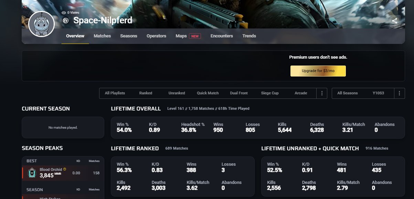Select the Dual Front playlist filter
This screenshot has height=199, width=414.
(239, 93)
